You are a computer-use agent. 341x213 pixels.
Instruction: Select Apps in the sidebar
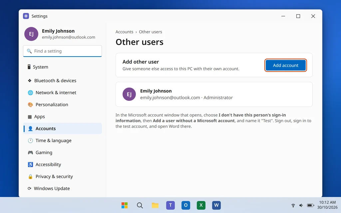coord(62,116)
